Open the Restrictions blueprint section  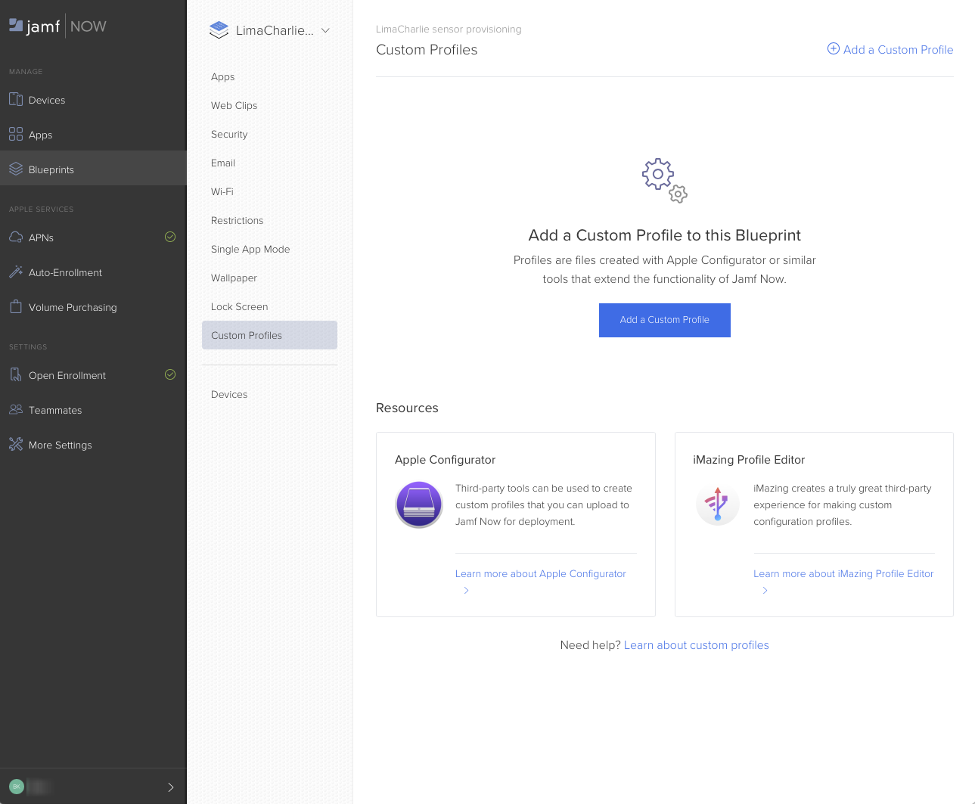[237, 221]
